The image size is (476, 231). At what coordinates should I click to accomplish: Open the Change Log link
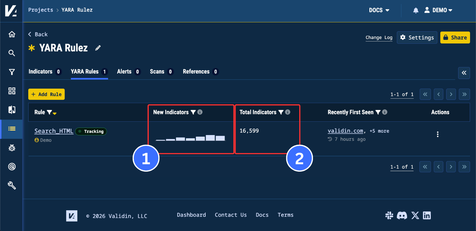(379, 38)
